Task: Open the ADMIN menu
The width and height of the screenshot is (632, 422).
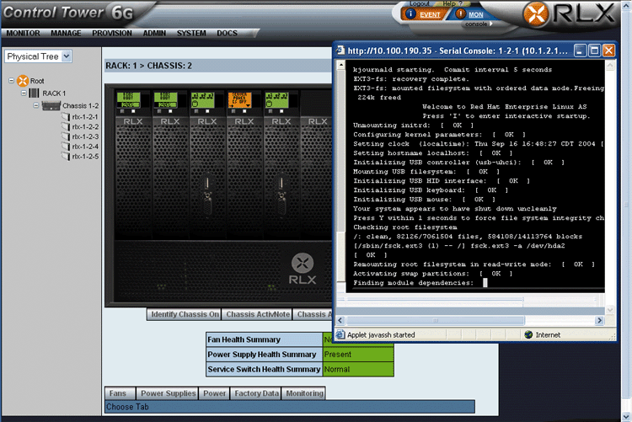Action: [154, 33]
